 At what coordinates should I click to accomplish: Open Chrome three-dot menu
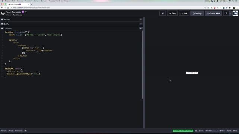[238, 7]
